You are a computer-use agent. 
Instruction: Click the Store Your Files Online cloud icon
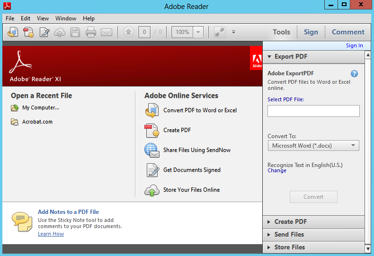coord(151,190)
